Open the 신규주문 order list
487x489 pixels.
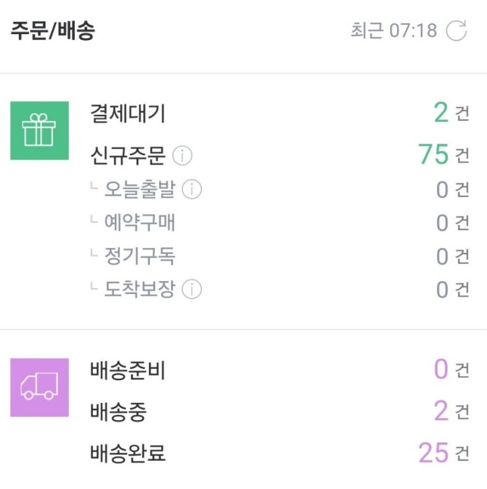click(128, 156)
